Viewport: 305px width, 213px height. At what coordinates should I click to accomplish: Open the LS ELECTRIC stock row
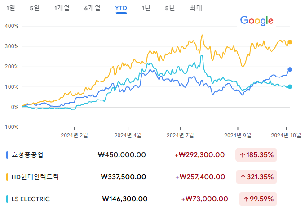(149, 199)
